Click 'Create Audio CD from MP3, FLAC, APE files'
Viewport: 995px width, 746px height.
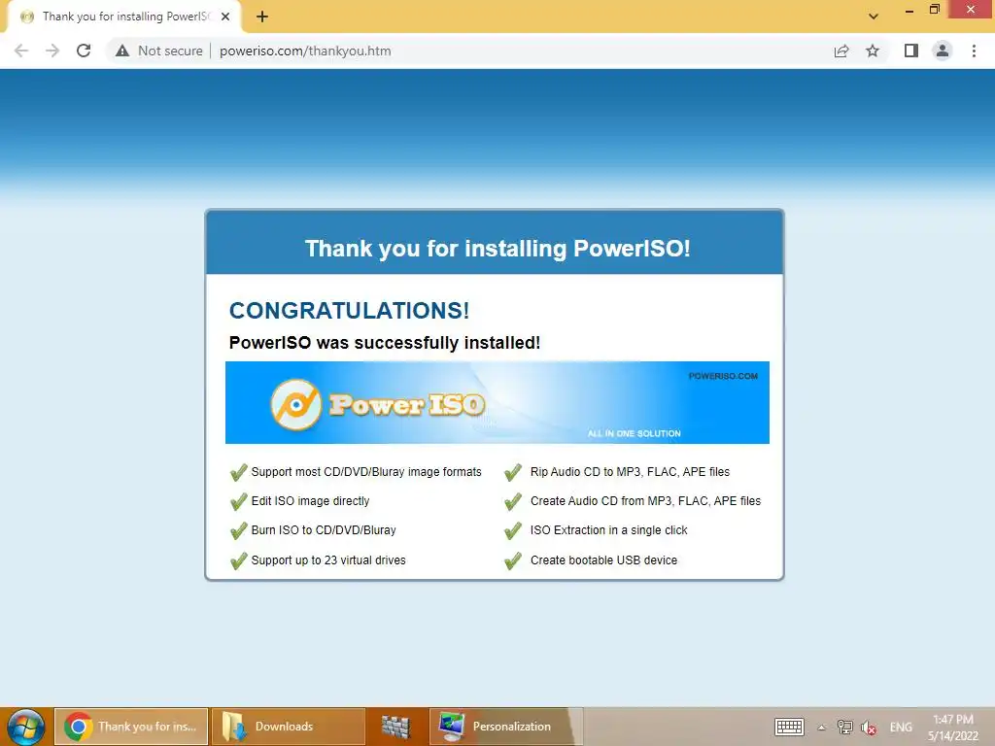(x=645, y=501)
